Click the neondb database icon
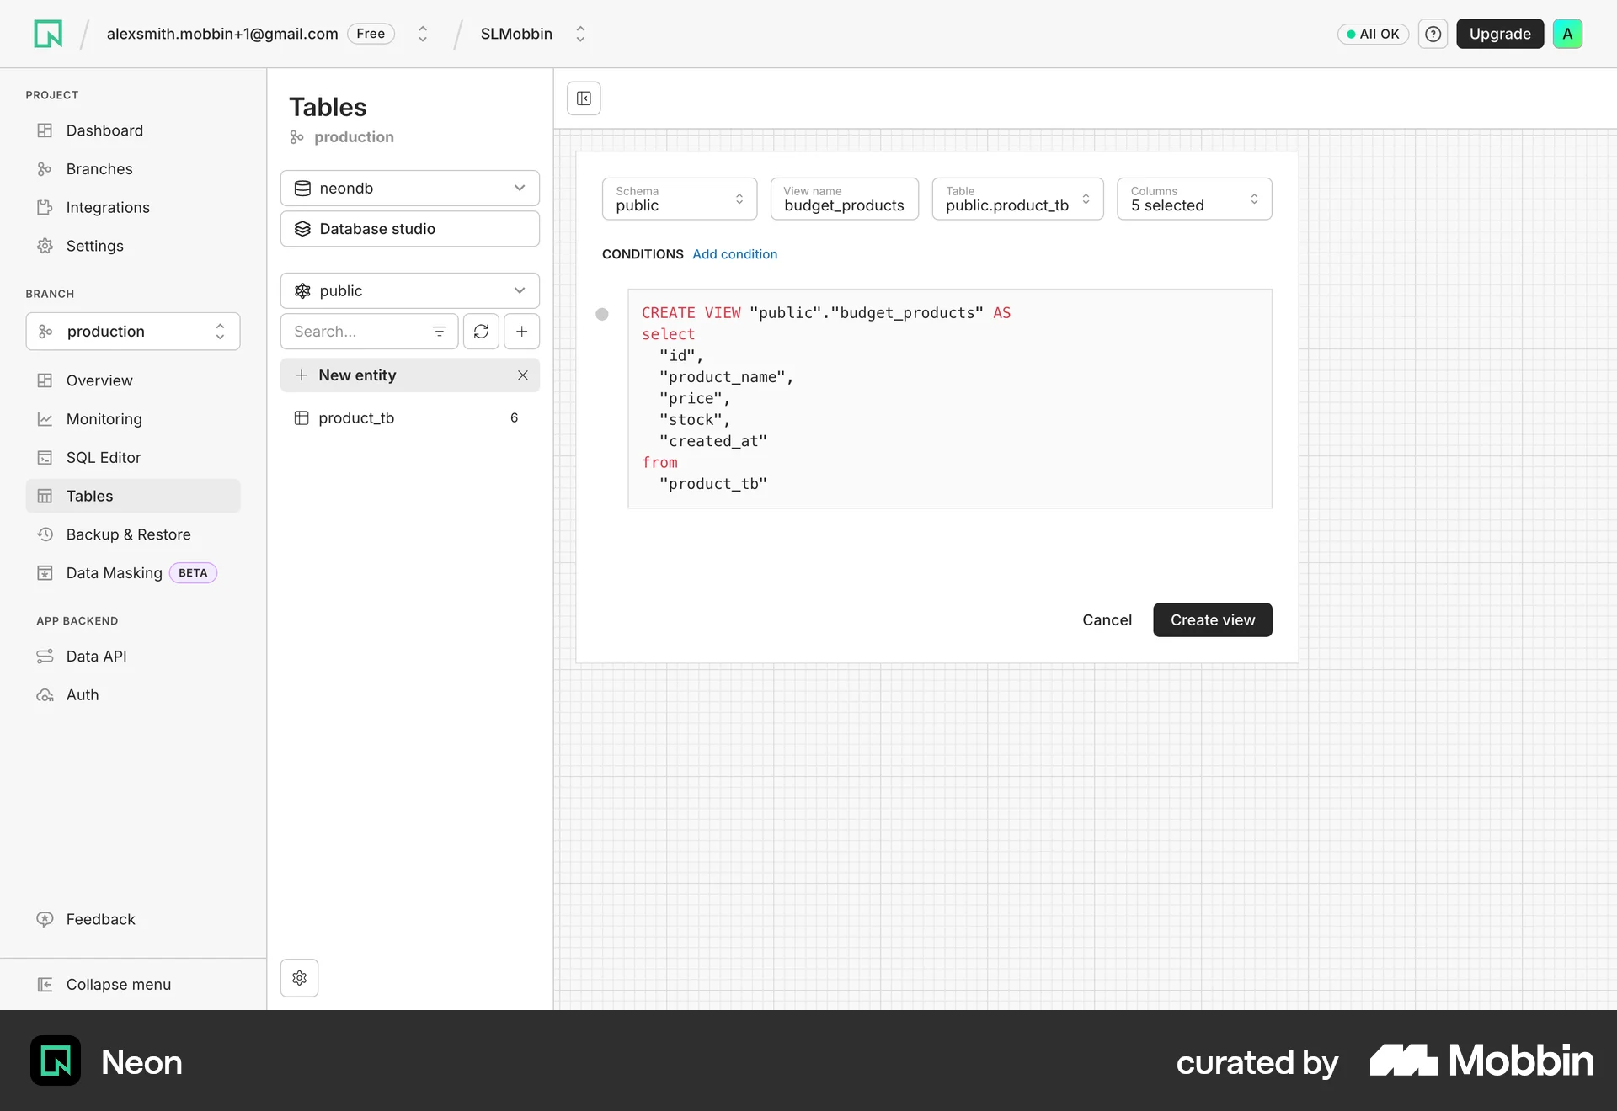Screen dimensions: 1617x1111 302,189
